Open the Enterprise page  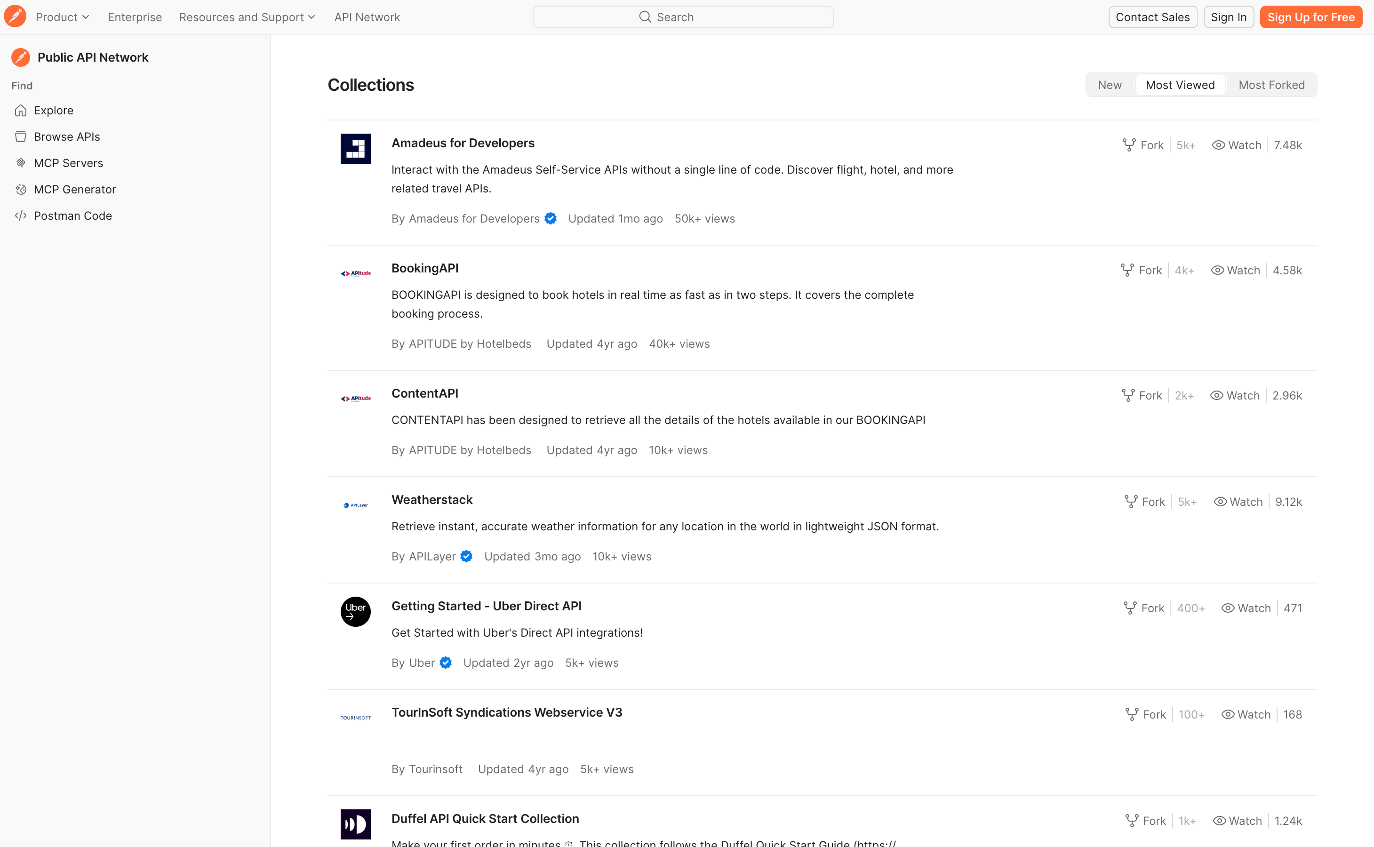point(135,17)
